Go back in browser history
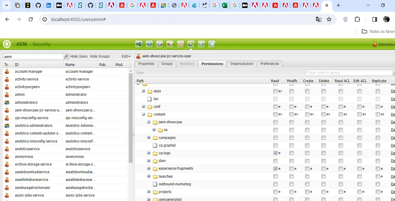The height and width of the screenshot is (201, 395). [7, 19]
